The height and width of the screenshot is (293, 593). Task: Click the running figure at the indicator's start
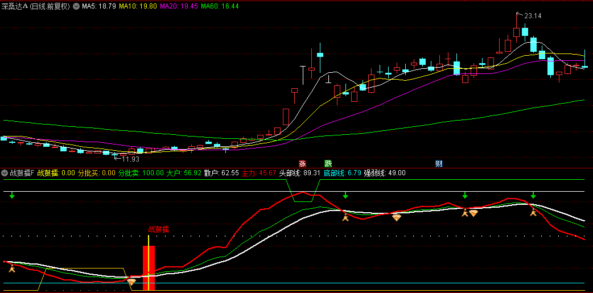tap(12, 269)
